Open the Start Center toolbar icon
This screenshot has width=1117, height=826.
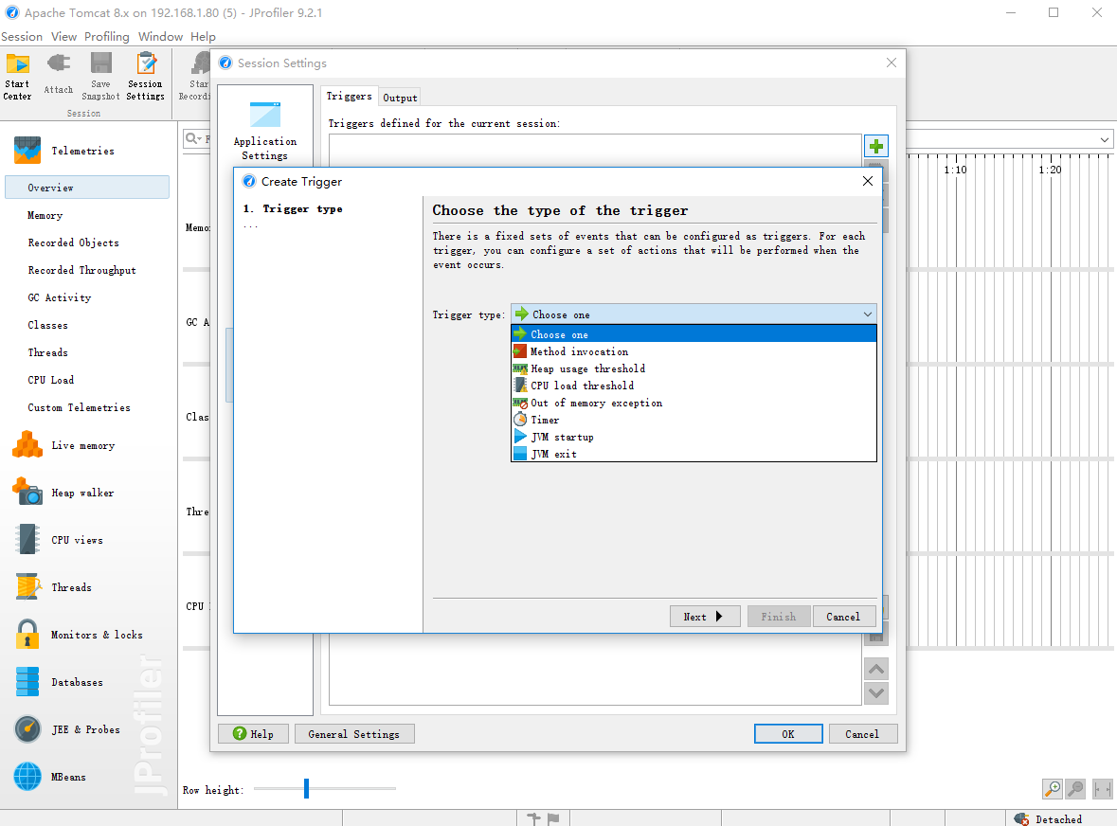17,63
